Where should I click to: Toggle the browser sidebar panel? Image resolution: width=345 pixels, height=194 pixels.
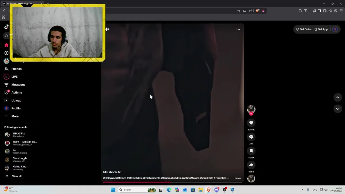(x=319, y=11)
